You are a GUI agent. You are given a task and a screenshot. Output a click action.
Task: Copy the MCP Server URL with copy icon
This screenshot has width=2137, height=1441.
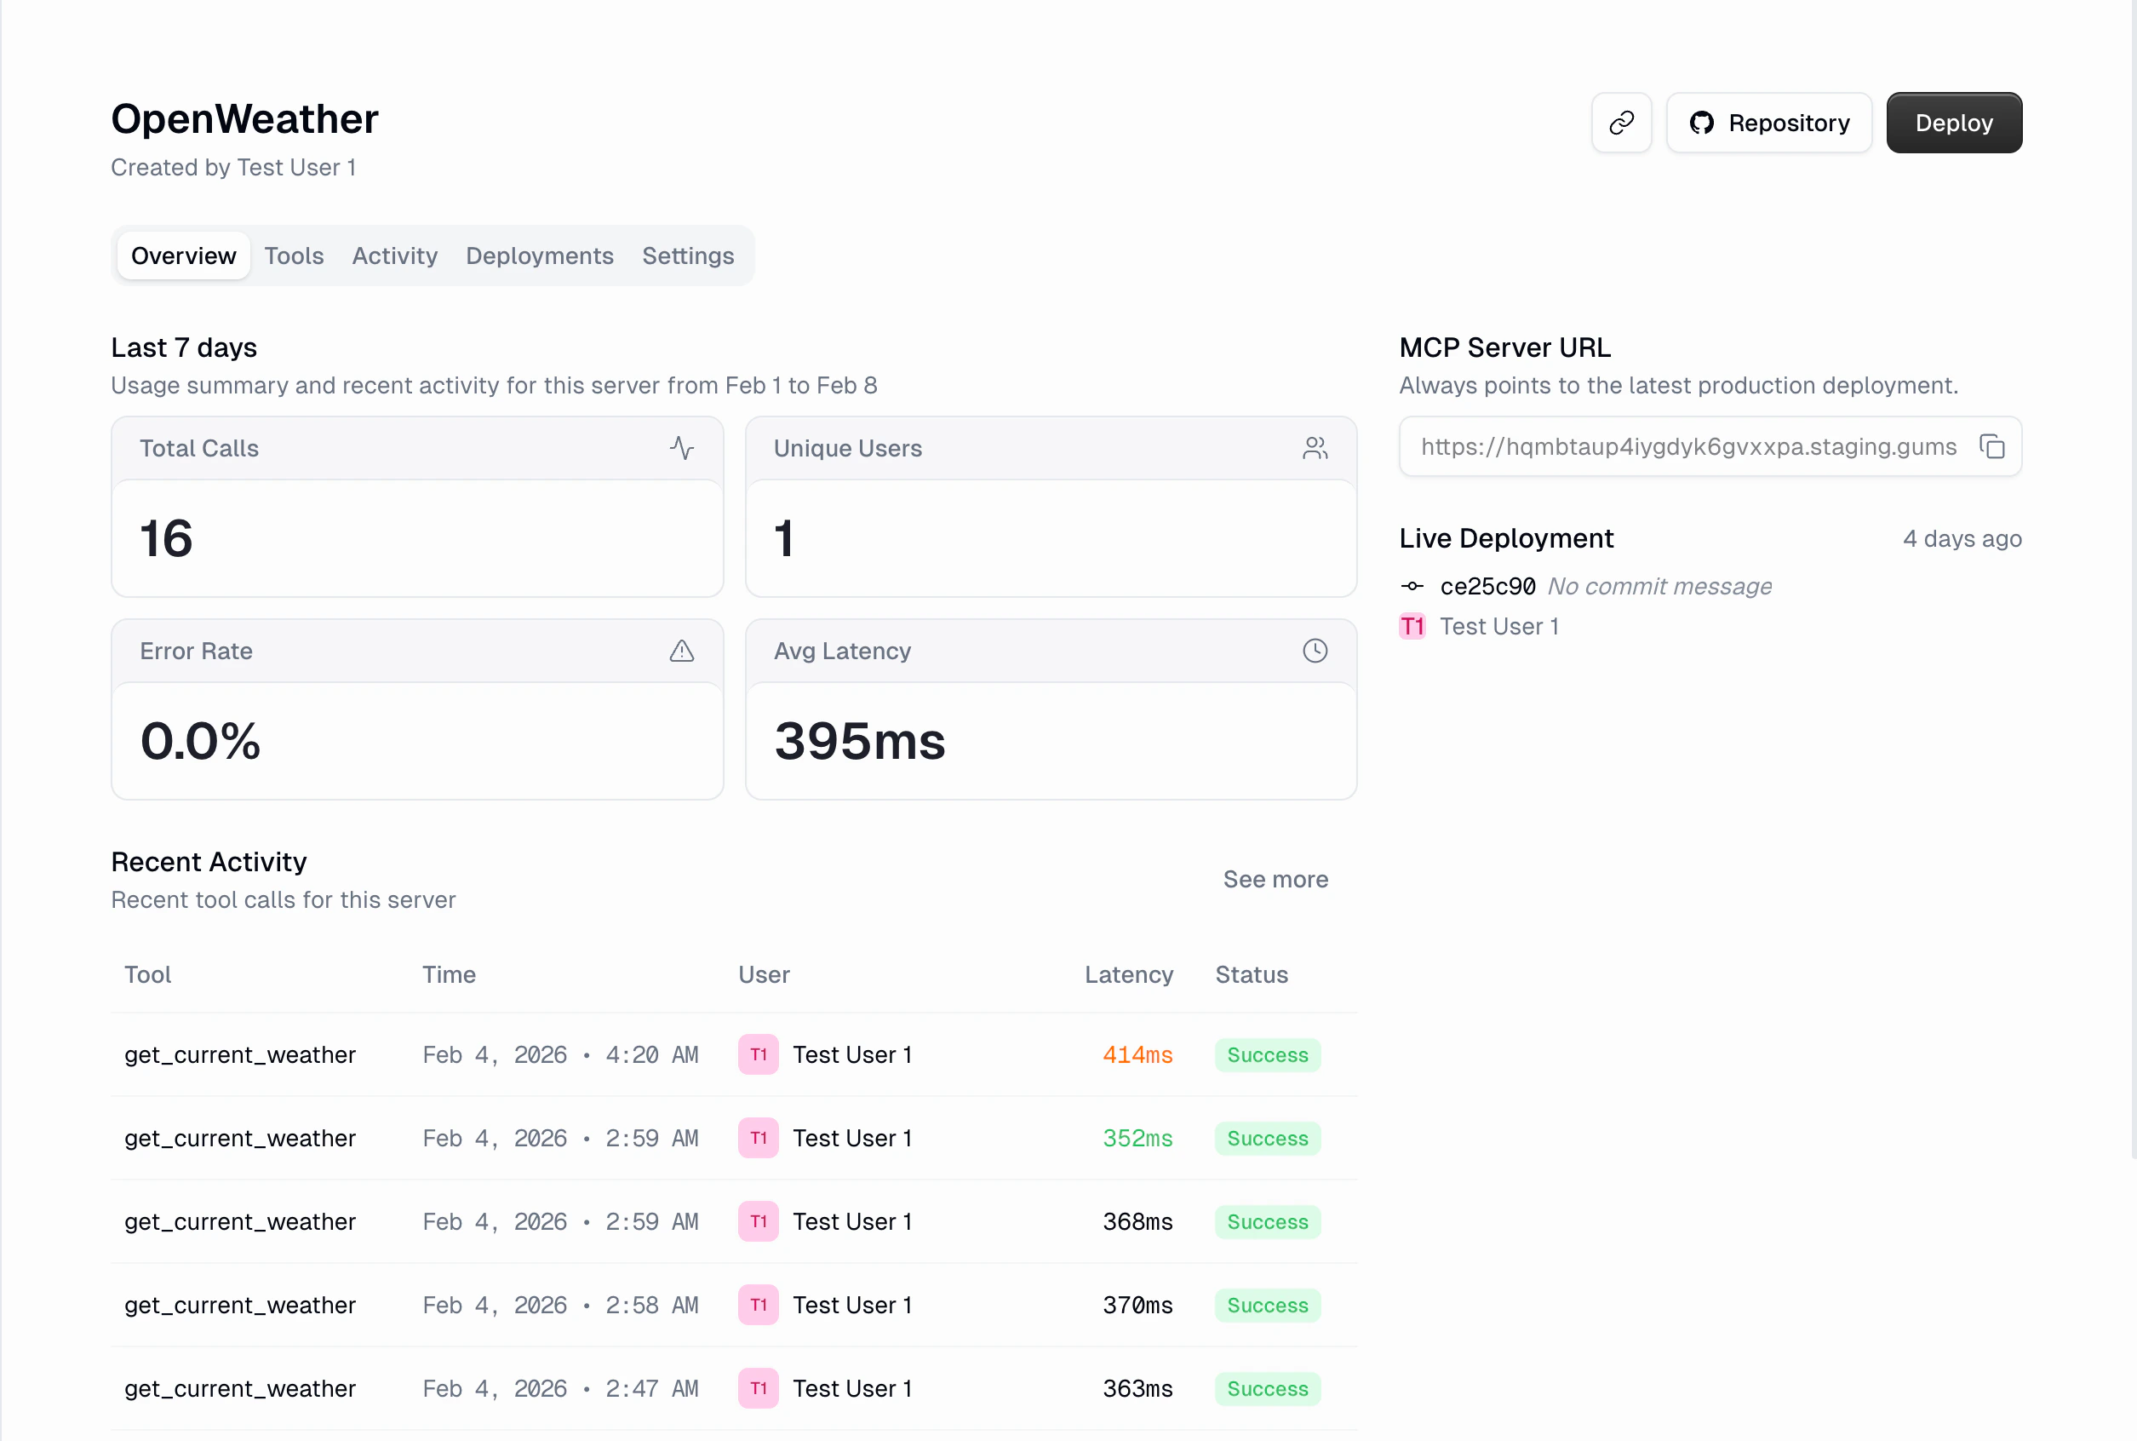[x=1991, y=448]
